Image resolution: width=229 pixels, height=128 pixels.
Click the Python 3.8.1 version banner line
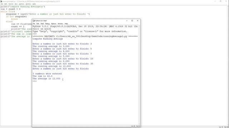(85, 26)
